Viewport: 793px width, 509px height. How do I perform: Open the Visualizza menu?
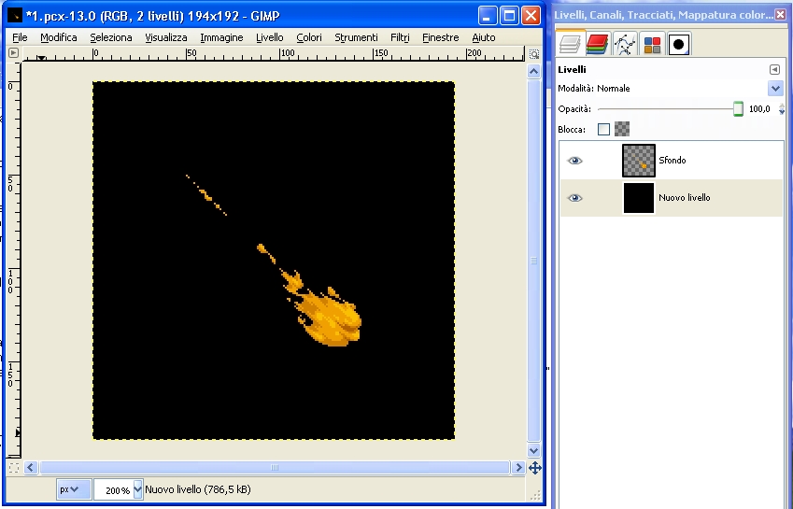click(x=166, y=37)
